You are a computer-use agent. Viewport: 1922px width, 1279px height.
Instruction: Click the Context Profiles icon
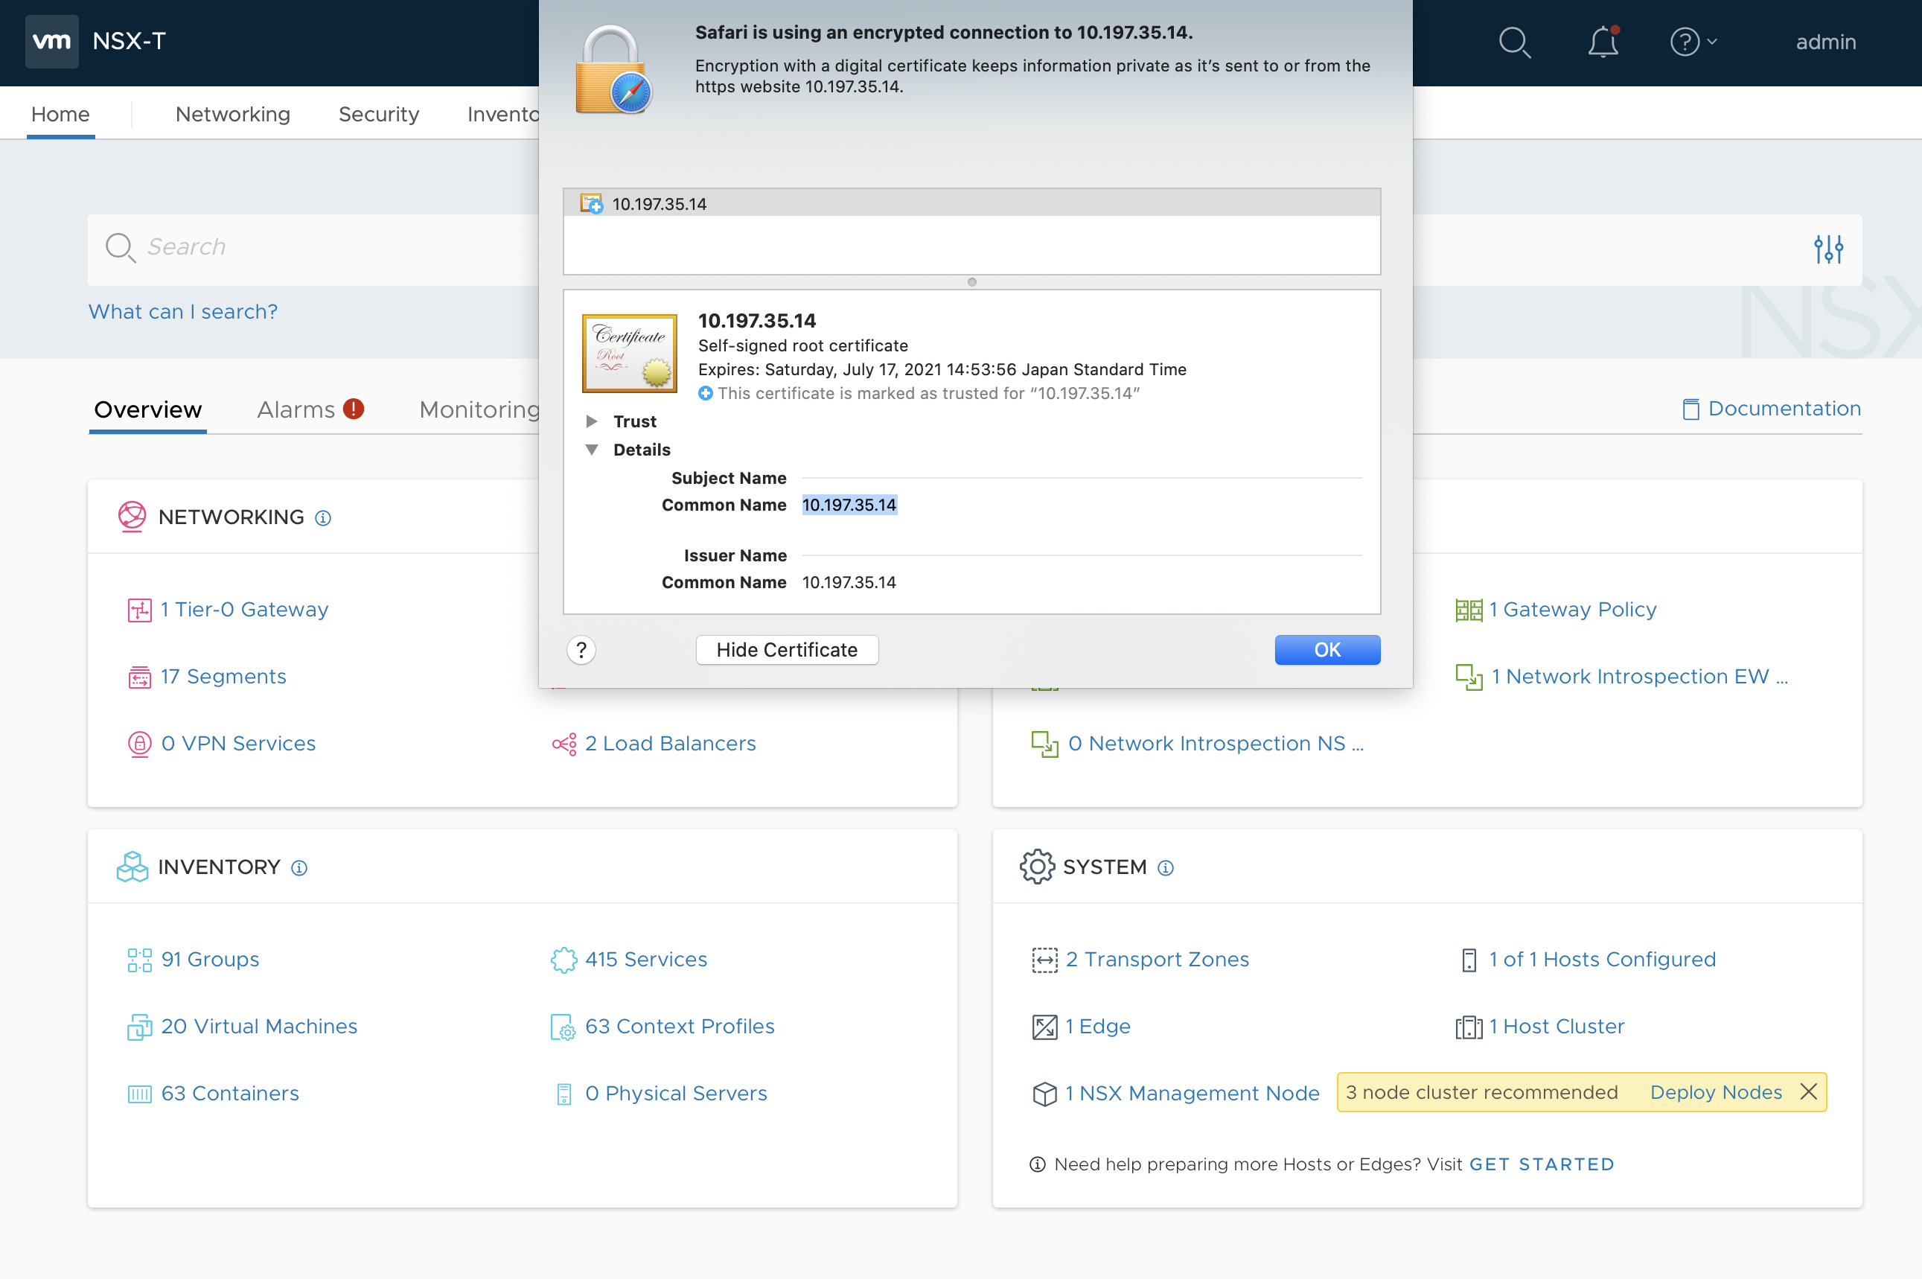563,1027
